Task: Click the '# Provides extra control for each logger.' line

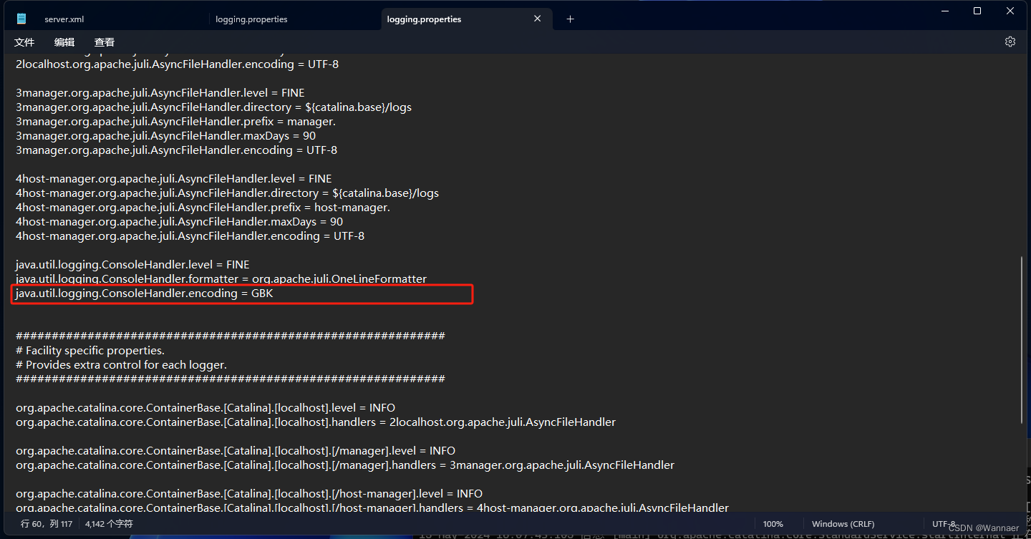Action: click(121, 365)
